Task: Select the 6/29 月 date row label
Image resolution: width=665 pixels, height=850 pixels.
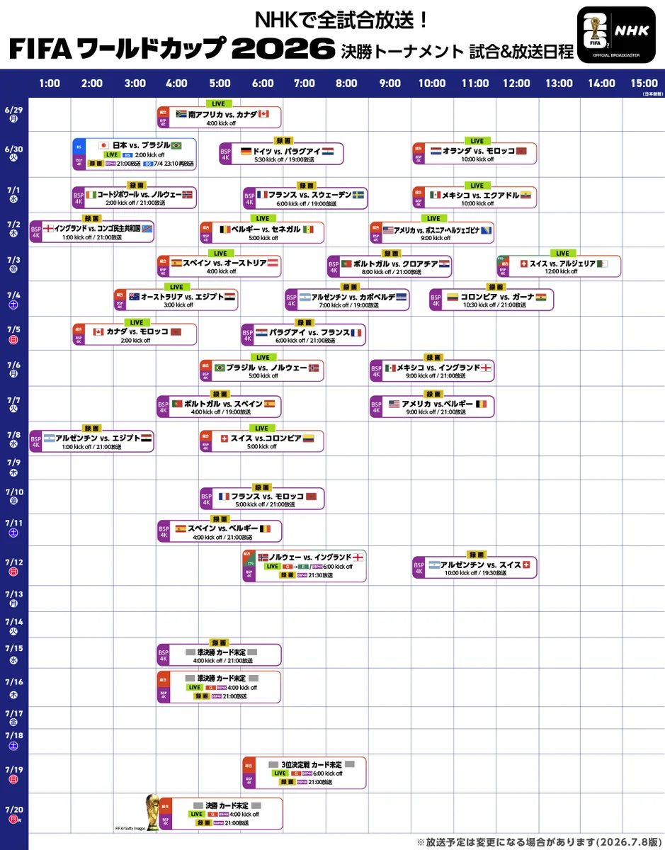Action: click(x=13, y=115)
